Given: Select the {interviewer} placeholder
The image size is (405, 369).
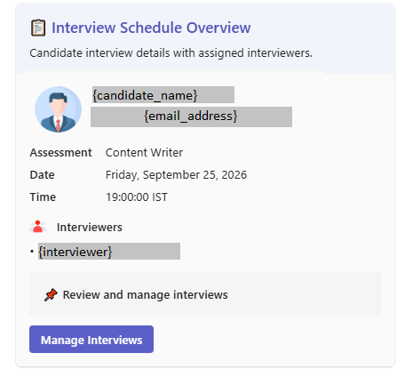Looking at the screenshot, I should tap(109, 252).
